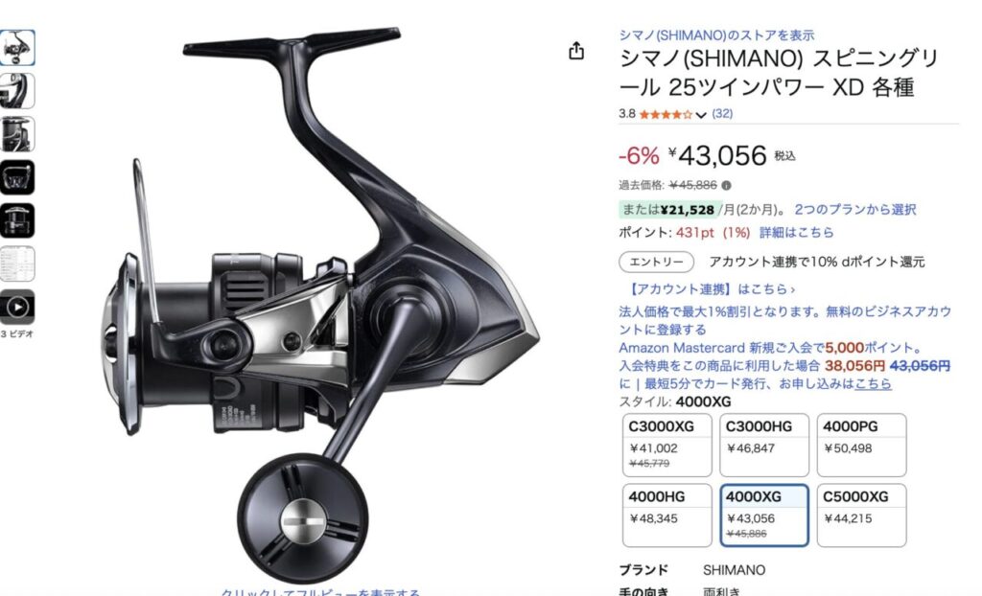Open the 2つのプランから選択 payment plans

854,209
